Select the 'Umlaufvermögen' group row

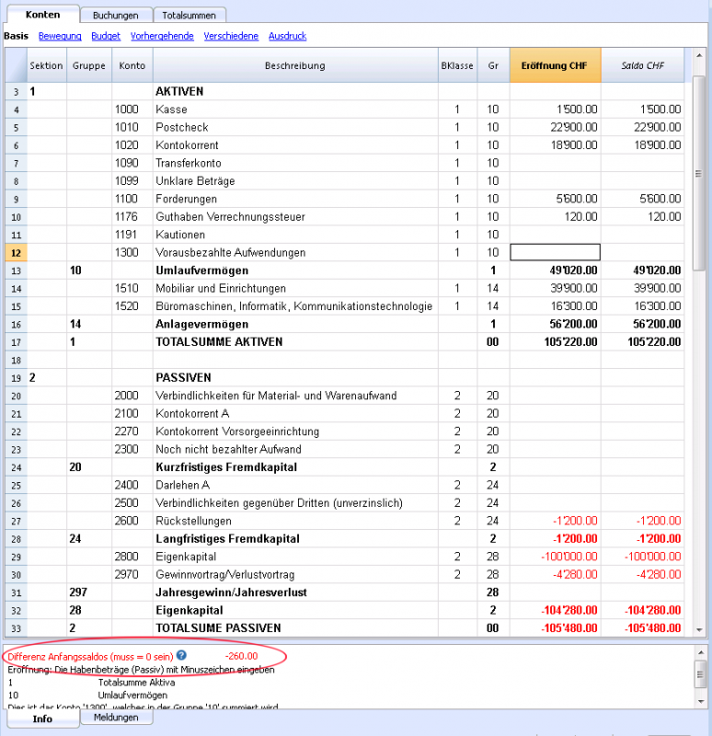pyautogui.click(x=295, y=270)
